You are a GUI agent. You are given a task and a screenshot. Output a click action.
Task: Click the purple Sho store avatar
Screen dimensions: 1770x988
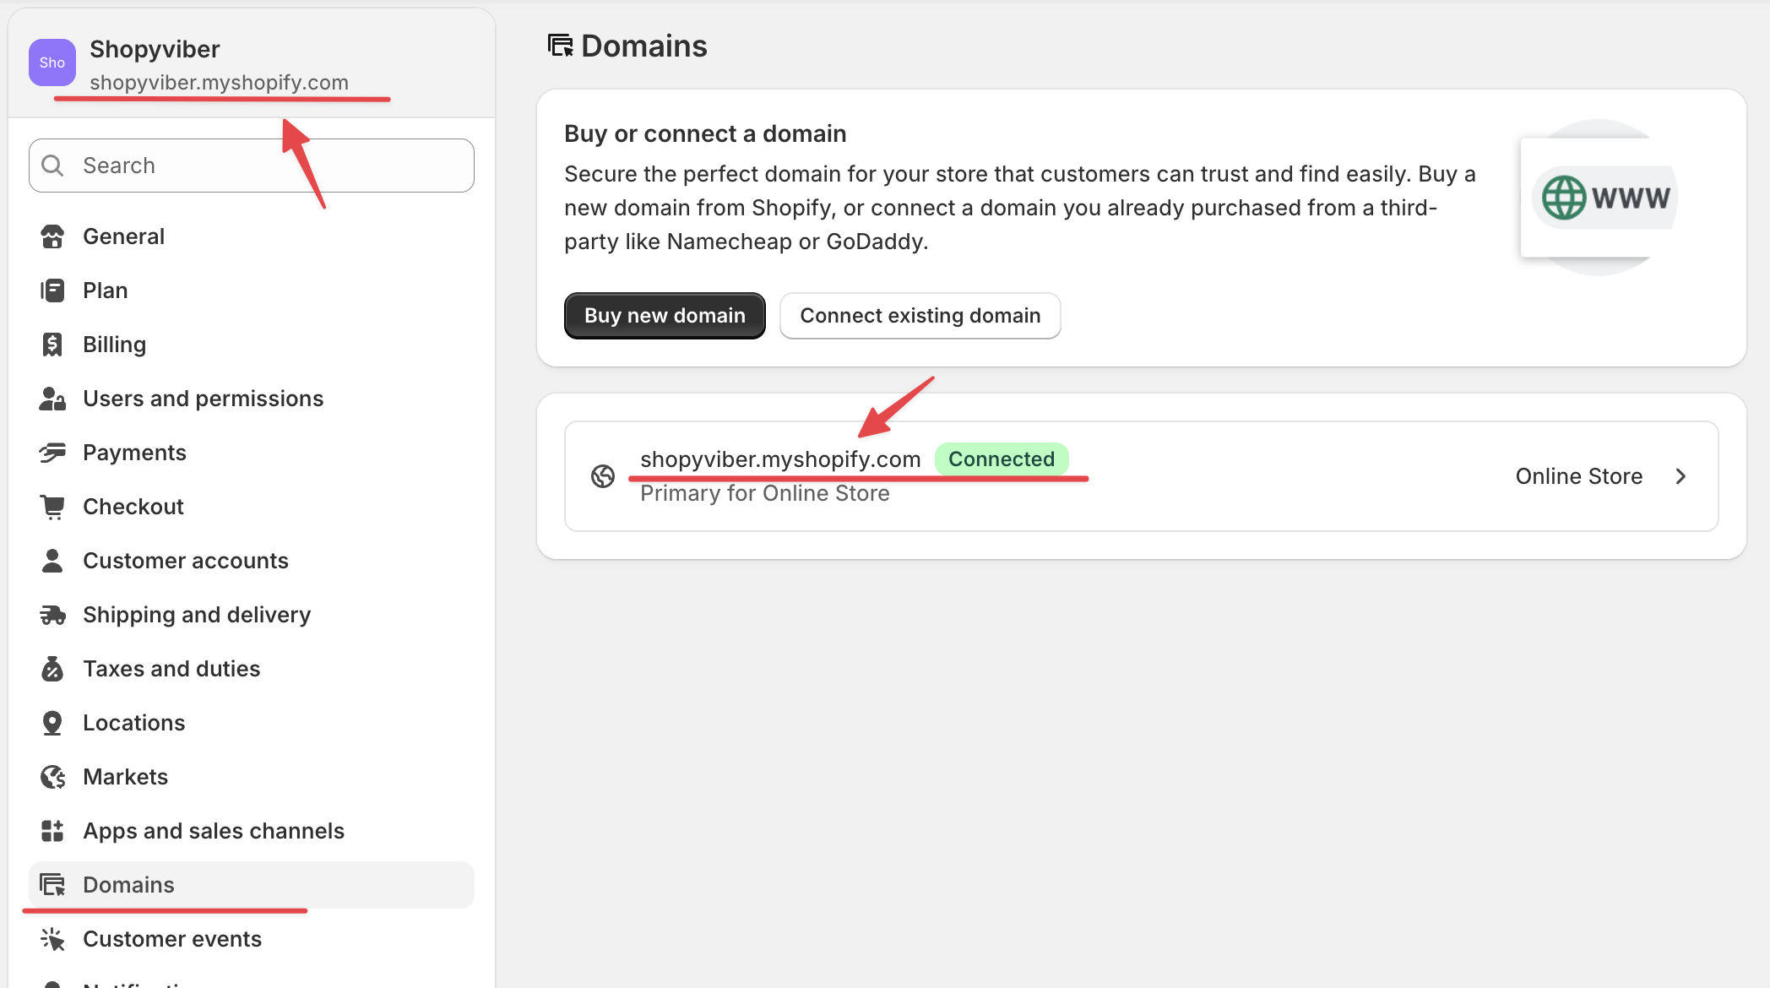(52, 62)
